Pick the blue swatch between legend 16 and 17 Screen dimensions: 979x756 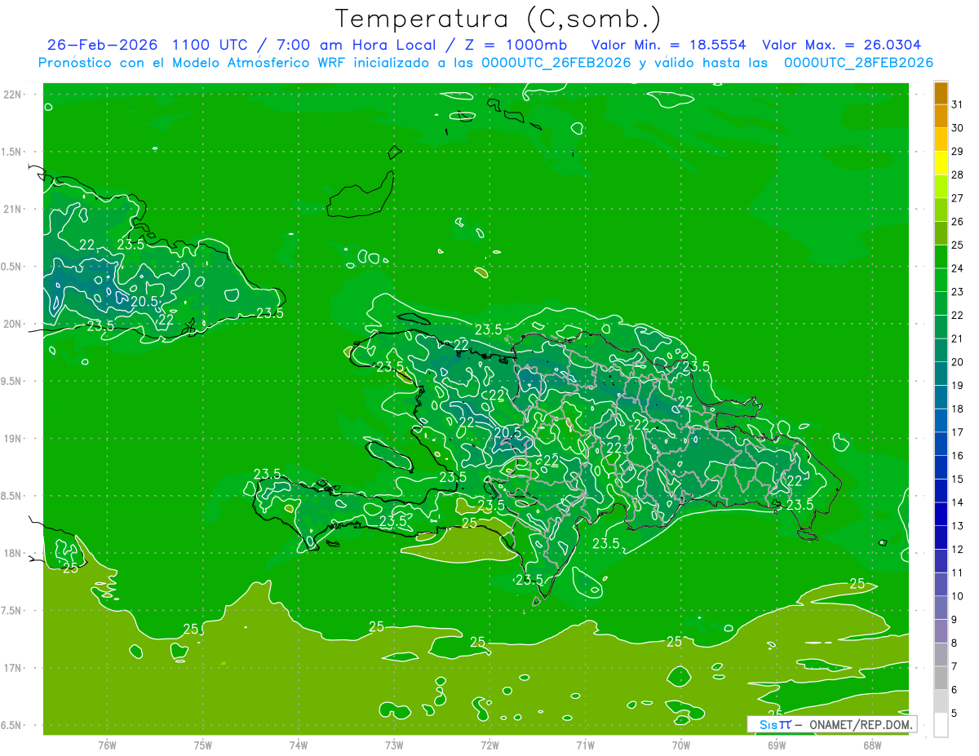coord(941,444)
